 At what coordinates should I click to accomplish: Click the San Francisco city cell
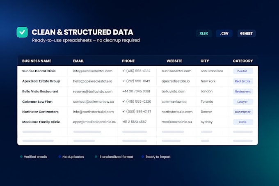tap(212, 71)
